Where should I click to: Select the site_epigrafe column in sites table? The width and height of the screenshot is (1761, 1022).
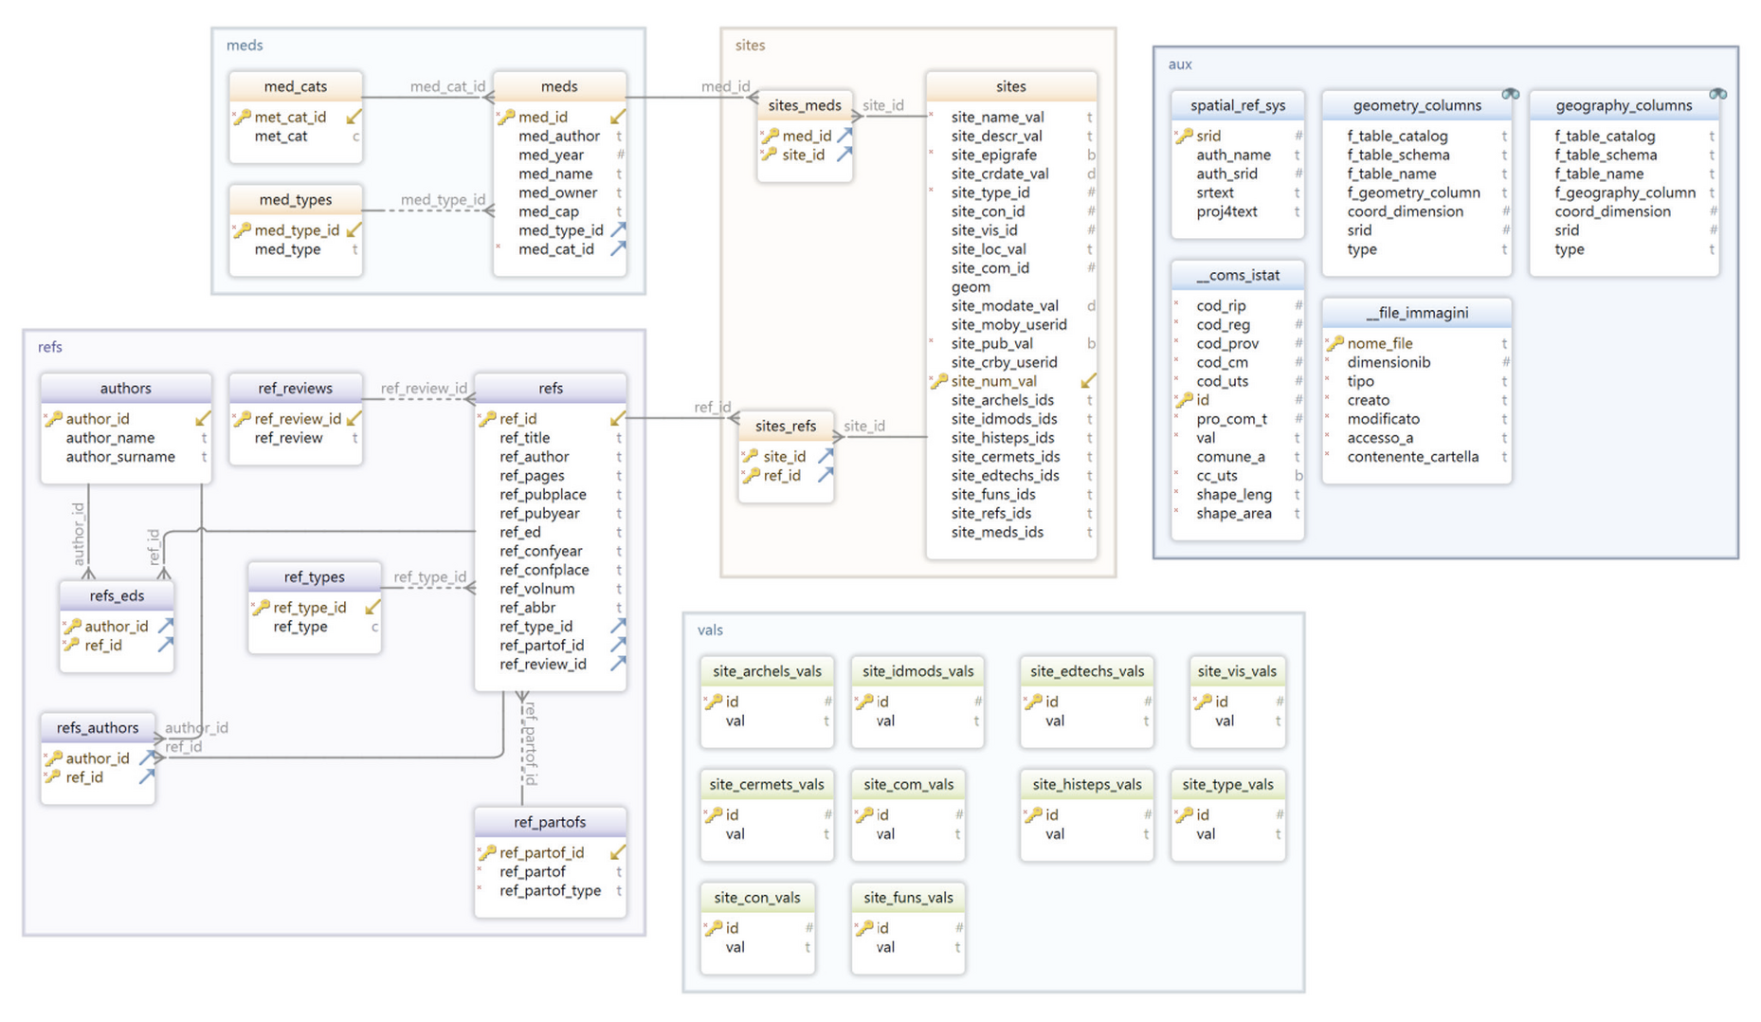tap(993, 155)
